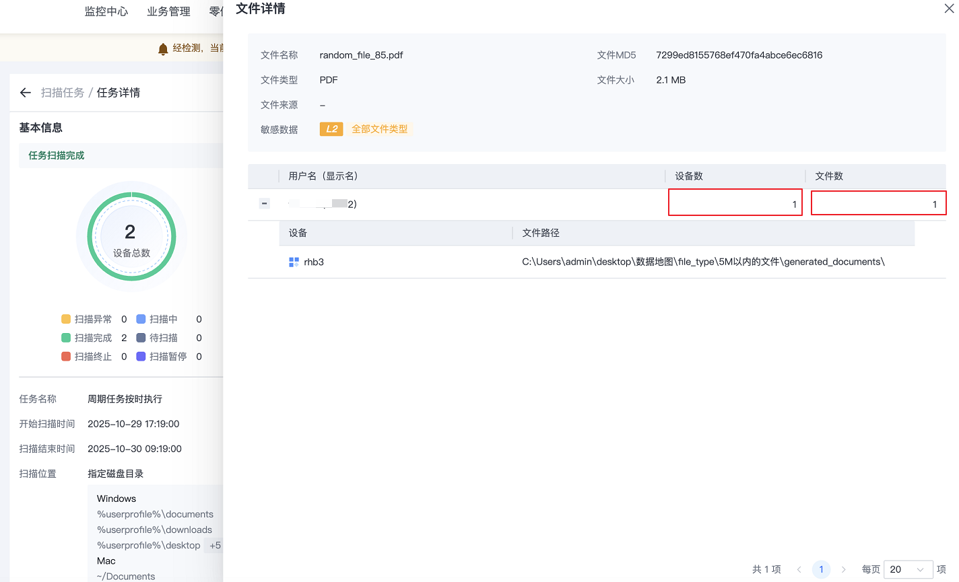
Task: Click the back arrow beside 扫描任务
Action: point(26,93)
